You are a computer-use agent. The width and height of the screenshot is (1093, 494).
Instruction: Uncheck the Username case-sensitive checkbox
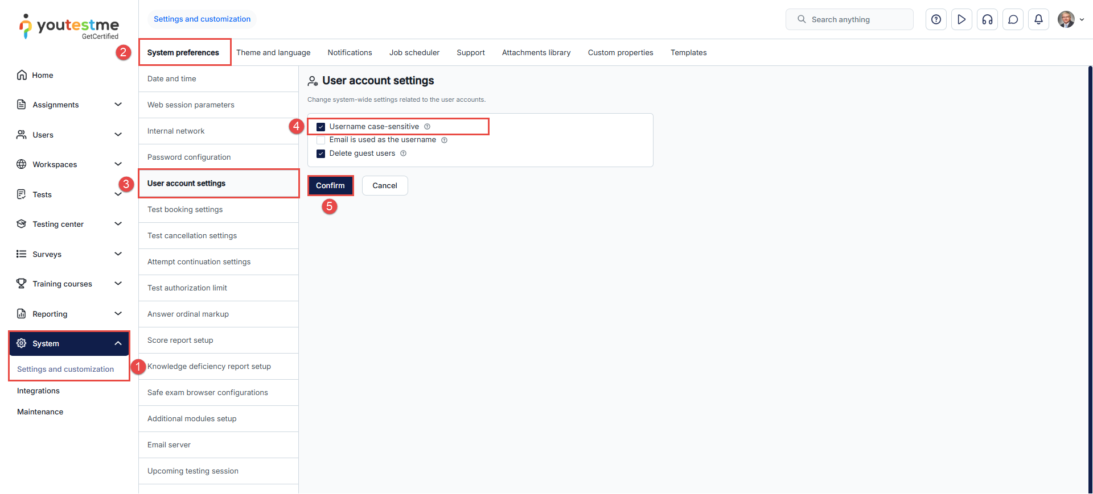pos(321,127)
